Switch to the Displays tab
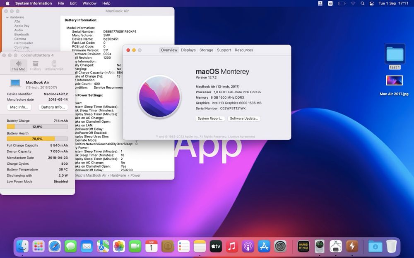414x258 pixels. [x=188, y=50]
